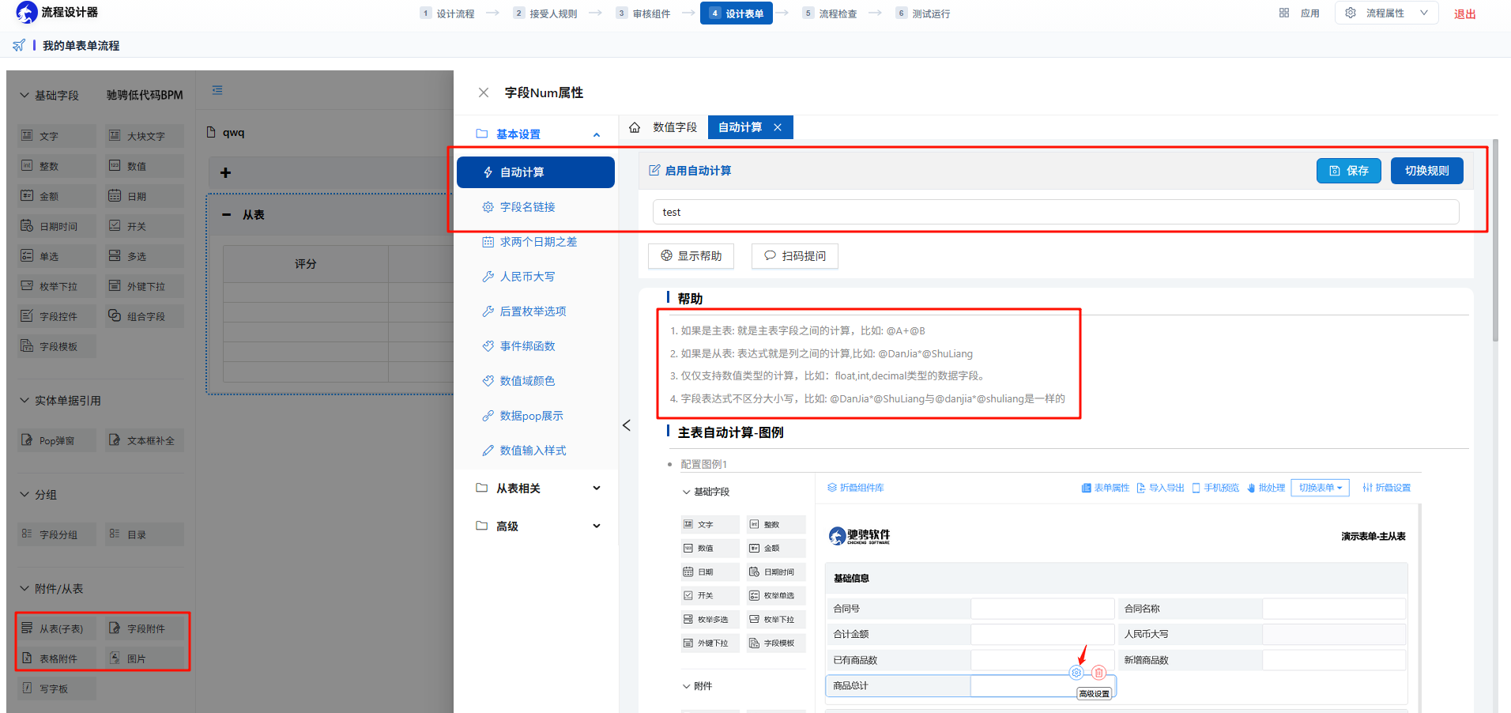The width and height of the screenshot is (1511, 713).
Task: Open 字段名链接 in the side menu
Action: [x=527, y=207]
